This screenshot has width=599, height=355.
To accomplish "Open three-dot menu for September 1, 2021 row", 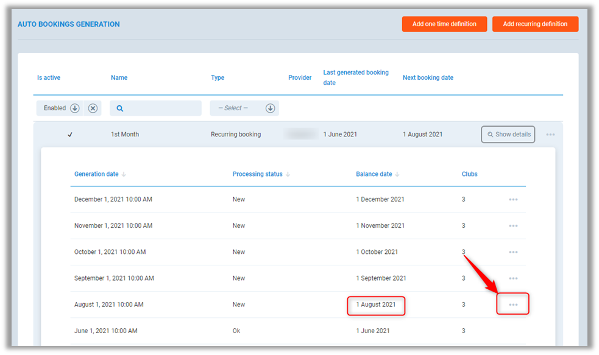I will click(513, 278).
